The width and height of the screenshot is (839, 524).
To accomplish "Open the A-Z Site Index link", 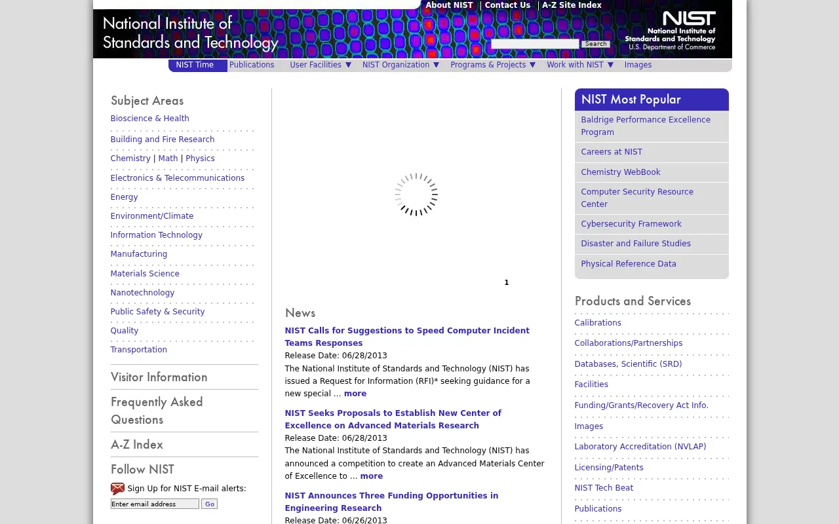I will click(572, 5).
